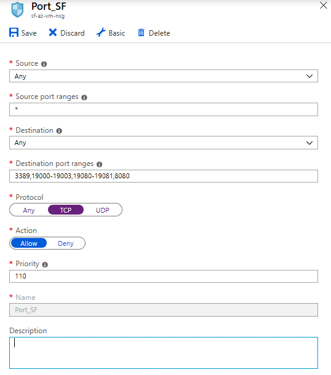Open the Destination dropdown

point(164,143)
